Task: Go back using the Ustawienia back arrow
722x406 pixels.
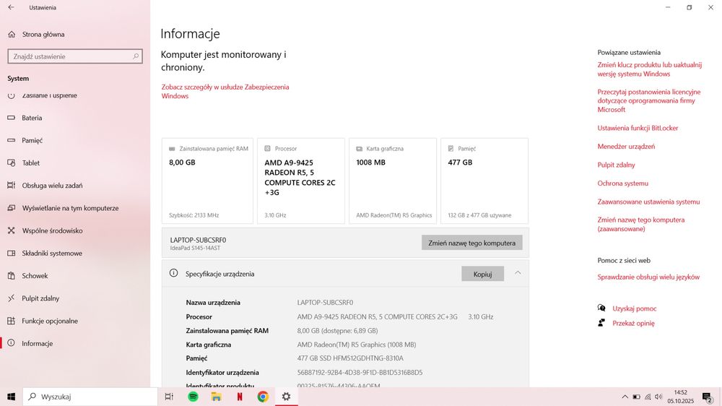Action: tap(11, 7)
